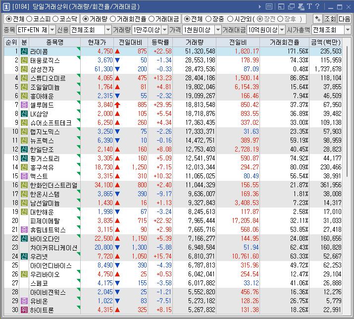Click the duplicate window icon in title bar
This screenshot has width=354, height=319.
(x=291, y=6)
